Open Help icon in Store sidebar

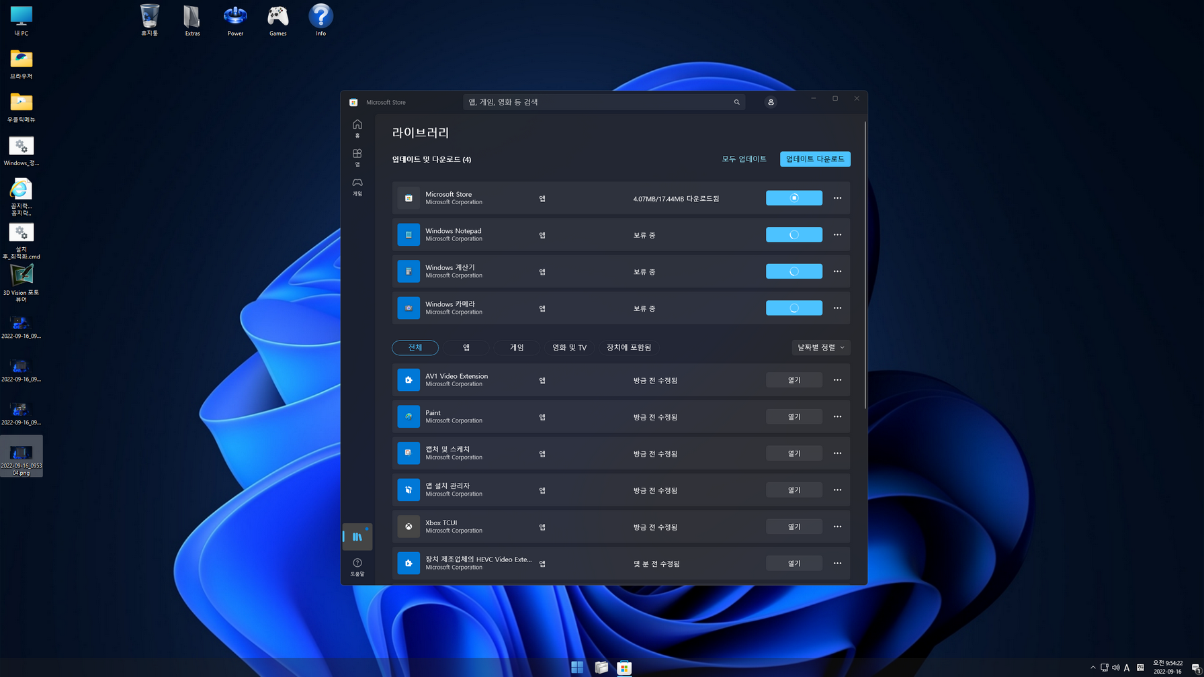pos(357,567)
